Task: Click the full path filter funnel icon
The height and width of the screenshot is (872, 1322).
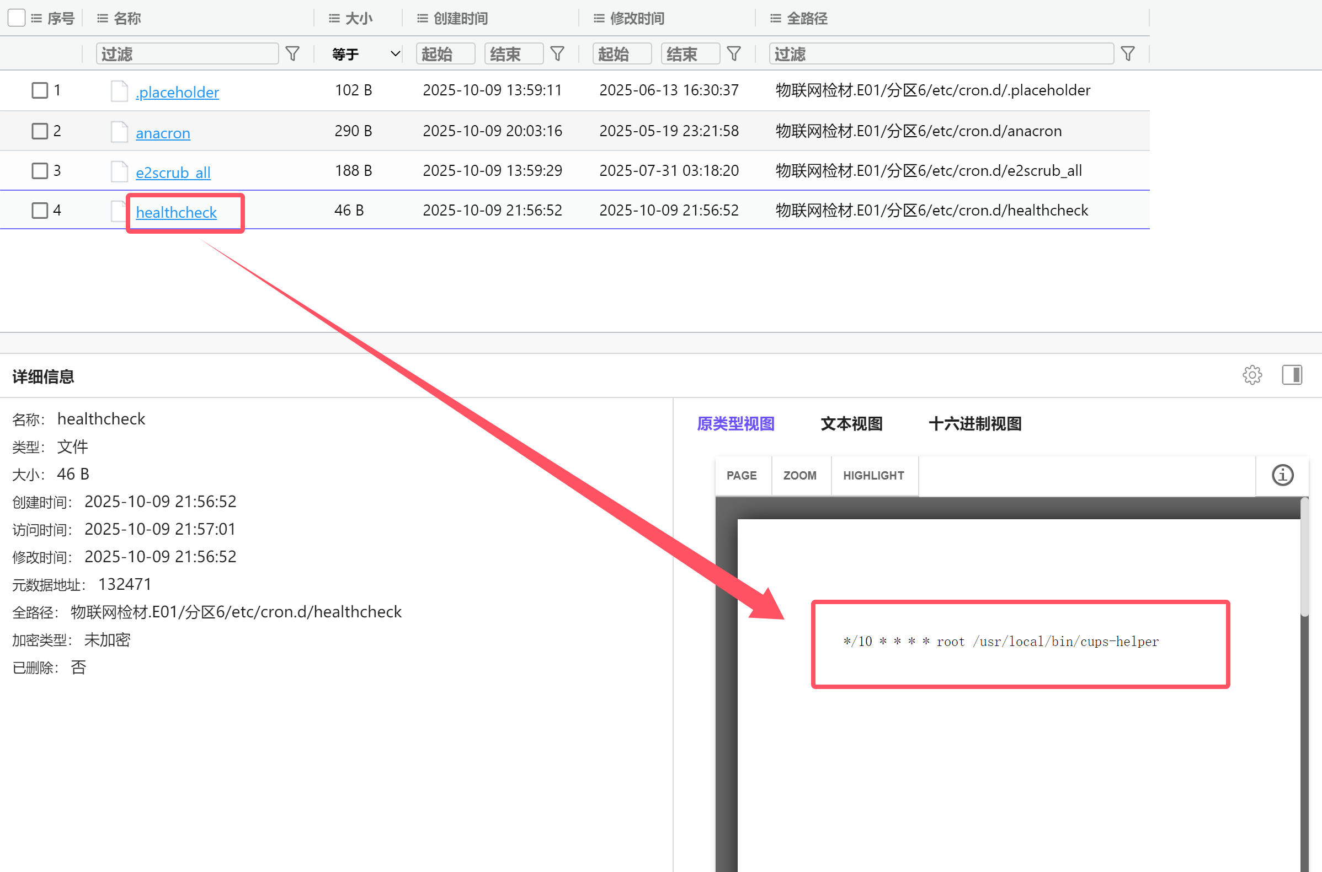Action: [1128, 54]
